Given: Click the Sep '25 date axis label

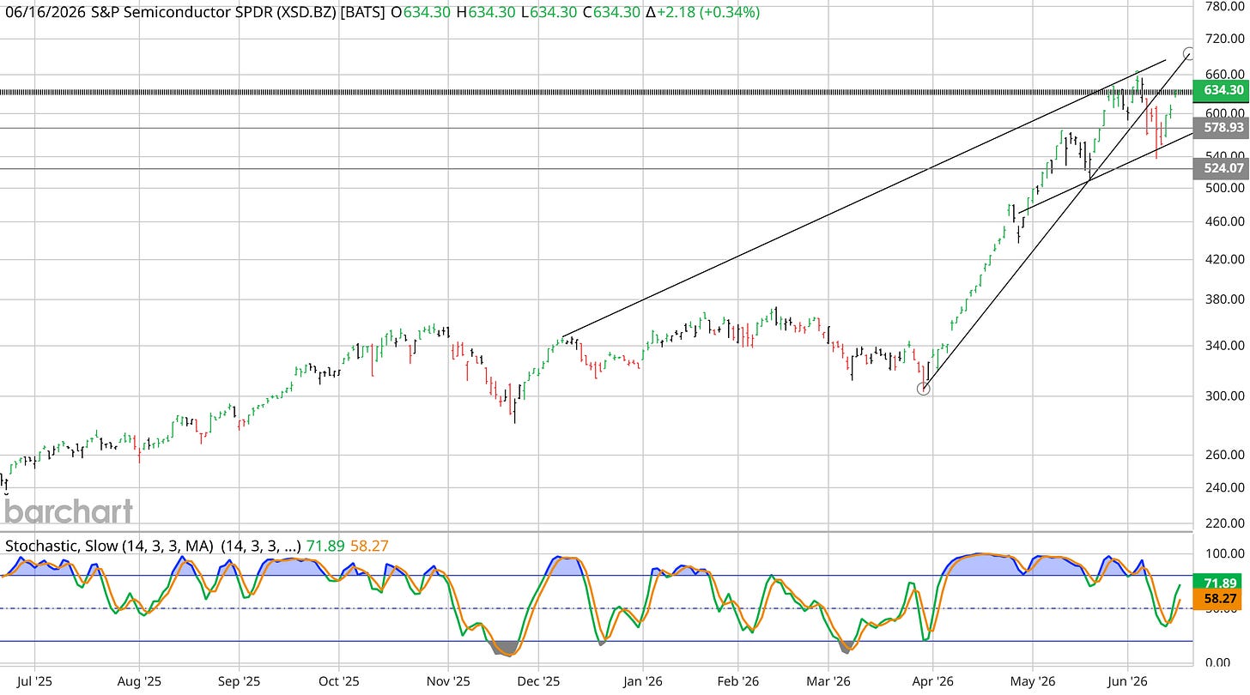Looking at the screenshot, I should tap(239, 680).
